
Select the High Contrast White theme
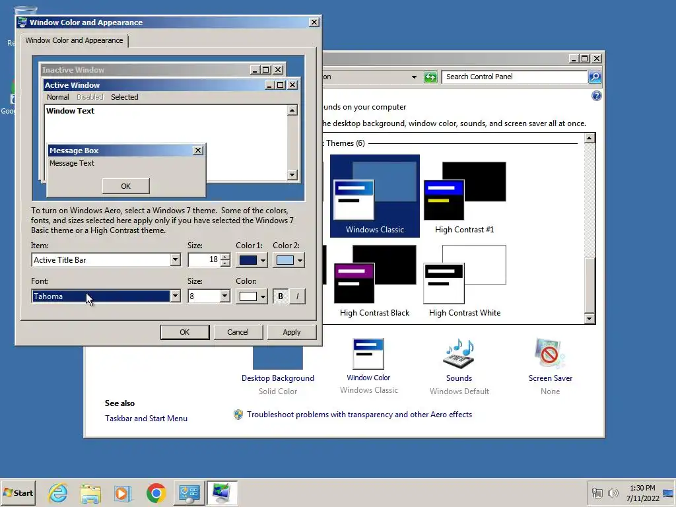pyautogui.click(x=464, y=280)
